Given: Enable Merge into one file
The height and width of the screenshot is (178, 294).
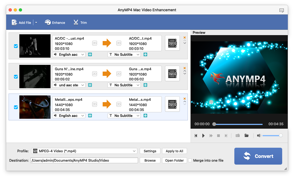Looking at the screenshot, I should point(190,160).
